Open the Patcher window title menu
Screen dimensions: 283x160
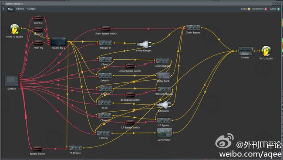tap(3, 3)
